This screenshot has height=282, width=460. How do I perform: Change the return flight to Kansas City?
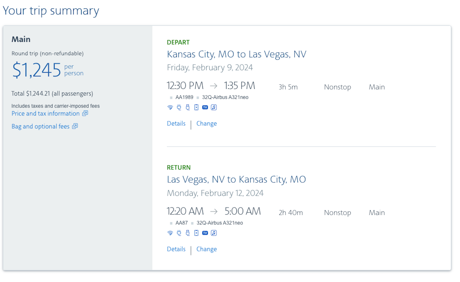tap(206, 249)
